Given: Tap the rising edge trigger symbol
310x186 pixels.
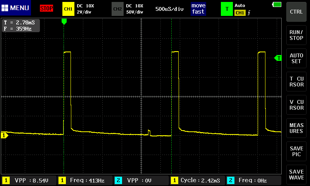Looking at the screenshot, I should pyautogui.click(x=249, y=13).
